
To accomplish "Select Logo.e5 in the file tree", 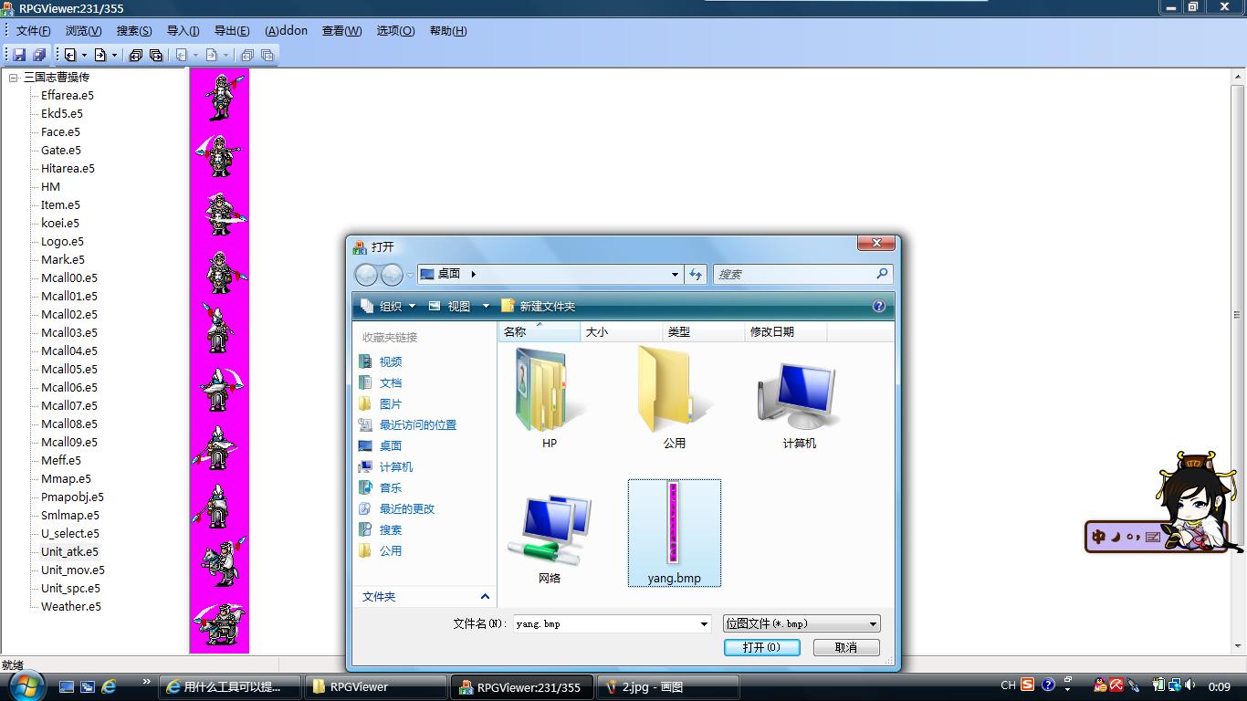I will 62,241.
